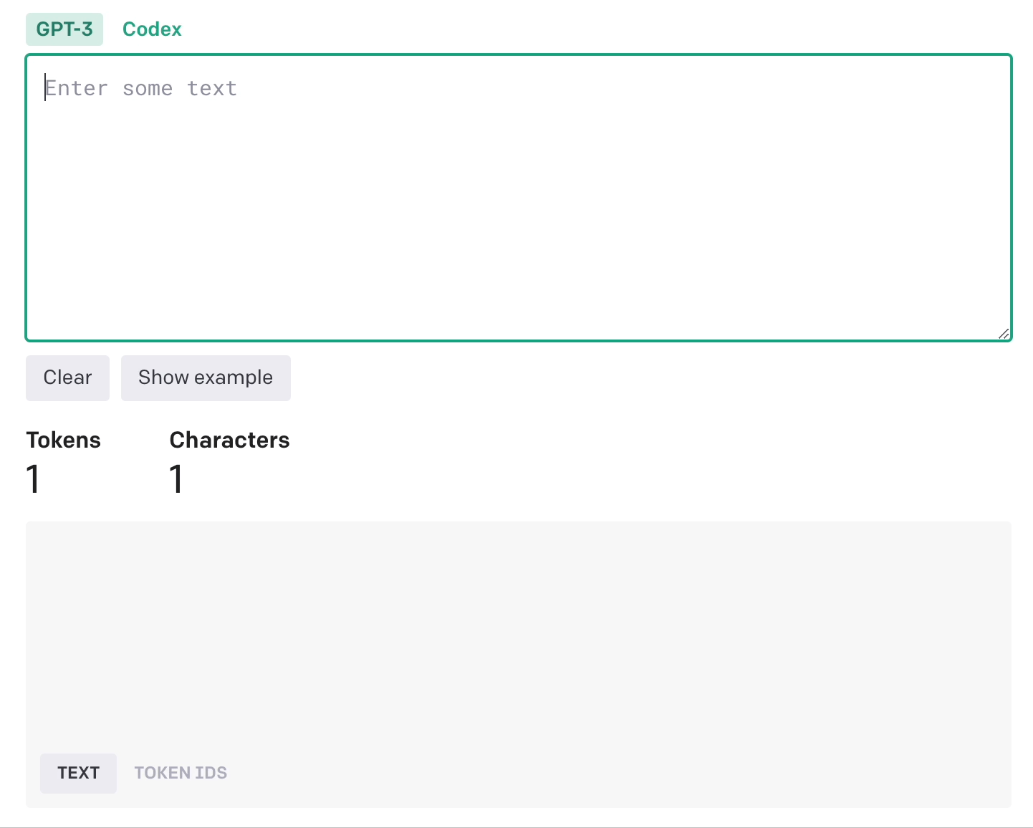Select the GPT-3 tokenizer tab
This screenshot has height=828, width=1033.
tap(64, 29)
